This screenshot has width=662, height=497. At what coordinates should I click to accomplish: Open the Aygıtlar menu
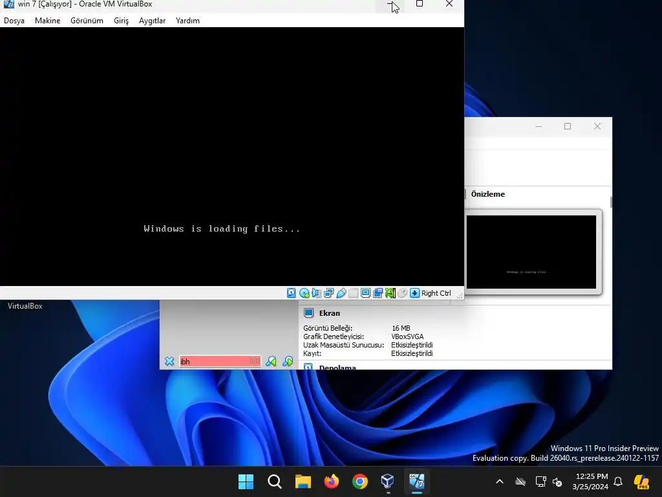tap(152, 21)
